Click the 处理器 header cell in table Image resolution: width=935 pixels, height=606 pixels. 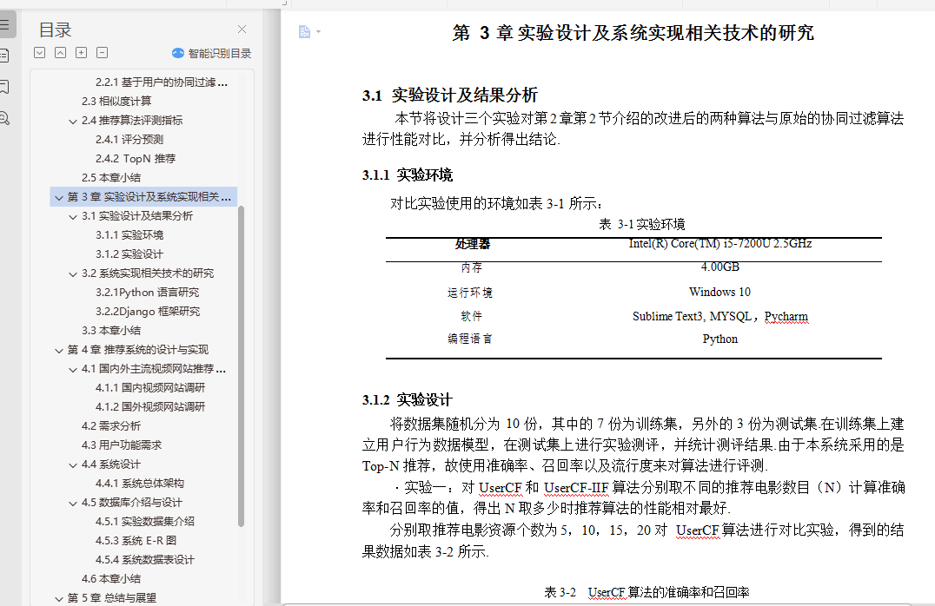(x=472, y=244)
